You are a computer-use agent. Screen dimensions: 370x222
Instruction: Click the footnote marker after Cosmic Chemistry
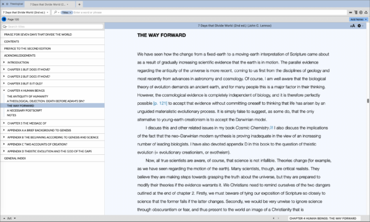point(271,128)
